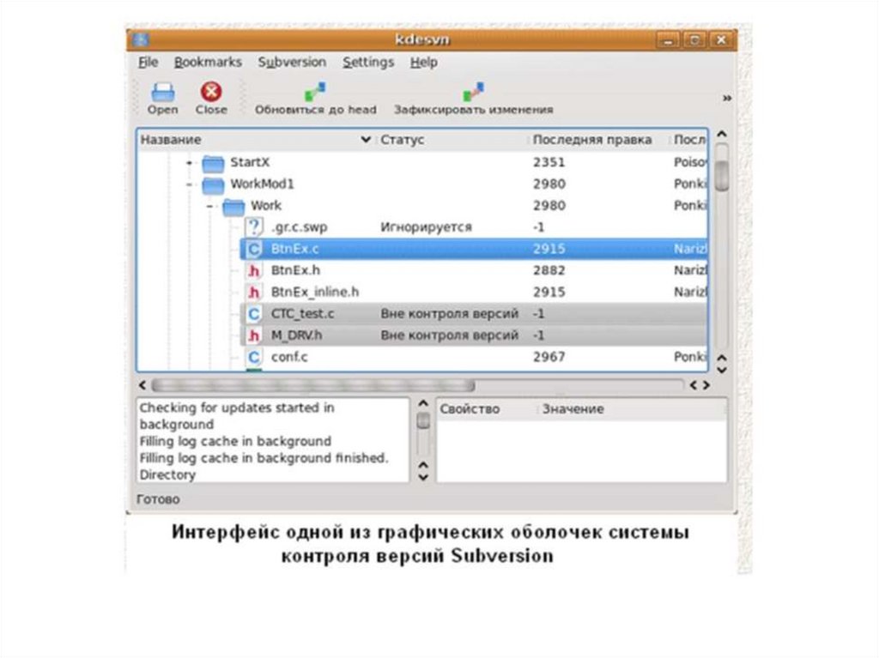This screenshot has height=658, width=879.
Task: Select the .gr.c.swp file name
Action: coord(300,227)
